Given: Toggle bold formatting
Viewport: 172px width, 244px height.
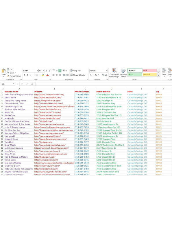Looking at the screenshot, I should 24,75.
